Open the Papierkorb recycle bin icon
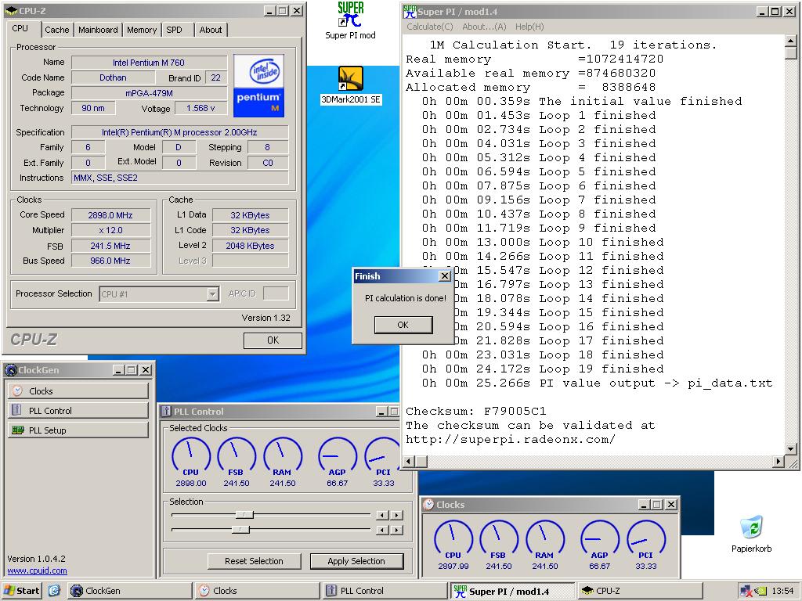The height and width of the screenshot is (601, 802). click(x=751, y=528)
